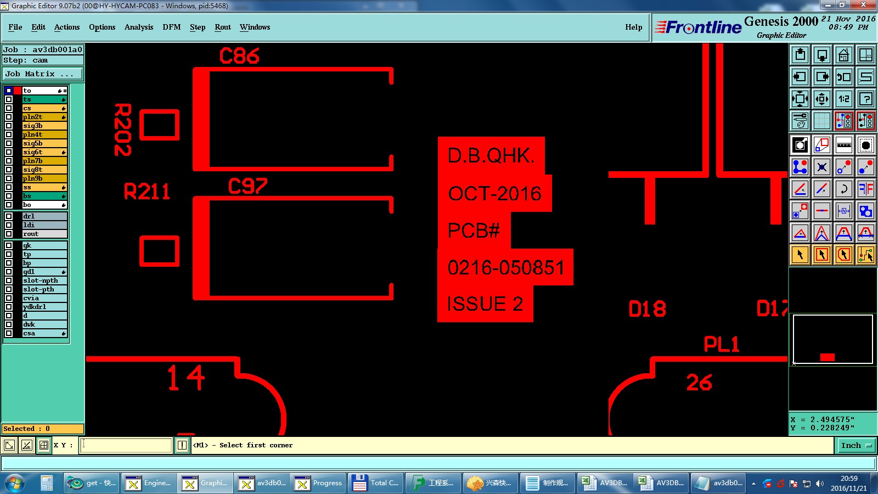Image resolution: width=878 pixels, height=494 pixels.
Task: Toggle the 'rout' layer checkbox
Action: point(9,234)
